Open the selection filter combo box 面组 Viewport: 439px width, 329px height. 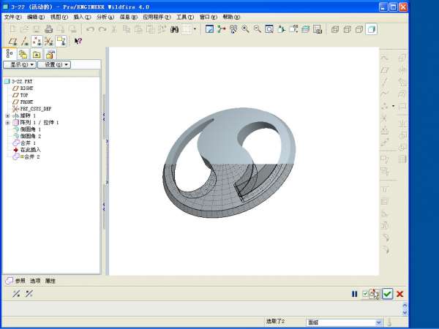pyautogui.click(x=344, y=322)
